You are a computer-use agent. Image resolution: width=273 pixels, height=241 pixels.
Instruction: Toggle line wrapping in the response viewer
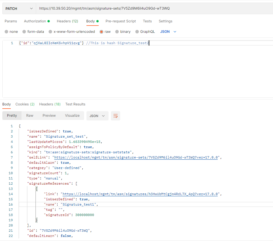point(115,116)
